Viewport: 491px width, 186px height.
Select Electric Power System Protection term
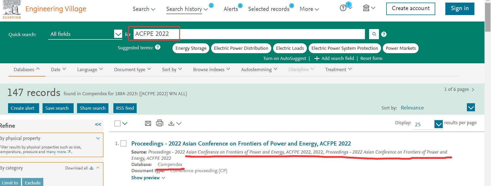[x=345, y=48]
